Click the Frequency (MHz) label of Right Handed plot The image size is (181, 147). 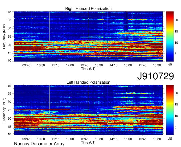[4, 36]
